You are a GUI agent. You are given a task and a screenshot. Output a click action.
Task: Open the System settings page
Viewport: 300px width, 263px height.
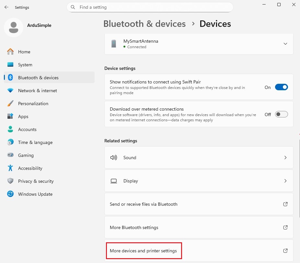tap(25, 65)
